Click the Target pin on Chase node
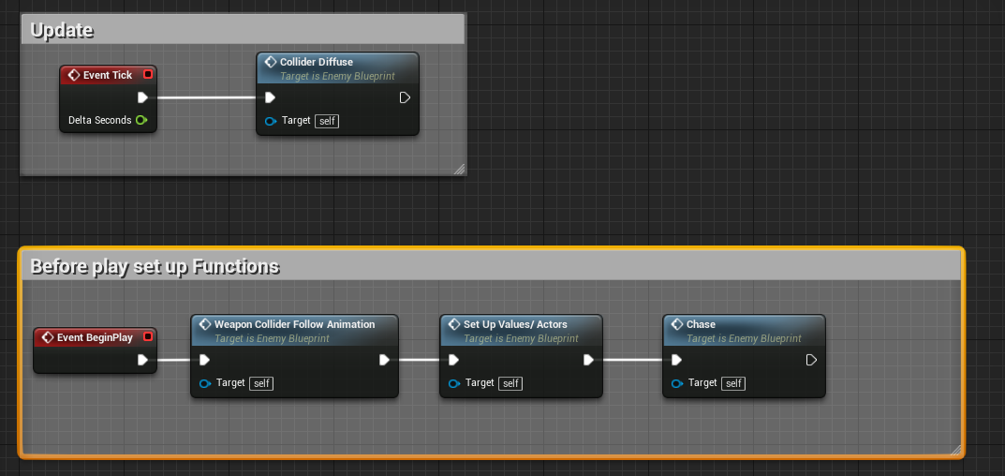This screenshot has height=476, width=1005. tap(677, 383)
